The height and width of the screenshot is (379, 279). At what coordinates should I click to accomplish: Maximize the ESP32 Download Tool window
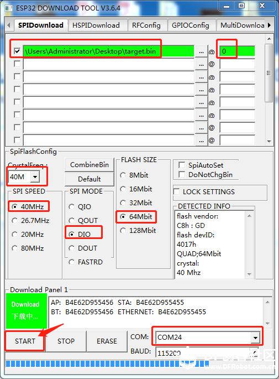[241, 6]
